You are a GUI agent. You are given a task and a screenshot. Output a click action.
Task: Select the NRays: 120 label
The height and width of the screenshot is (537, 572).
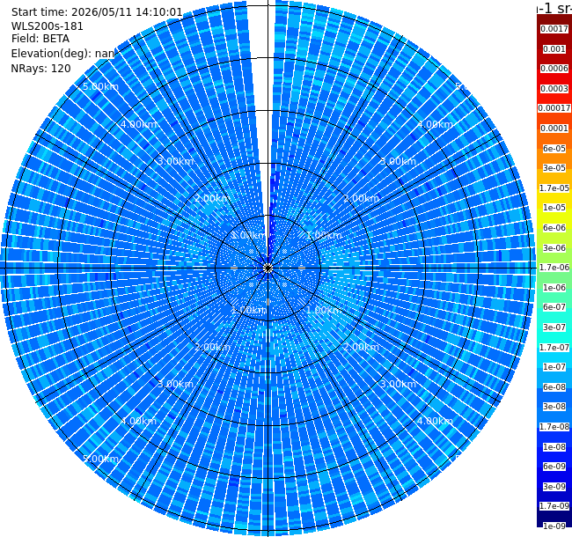click(40, 68)
